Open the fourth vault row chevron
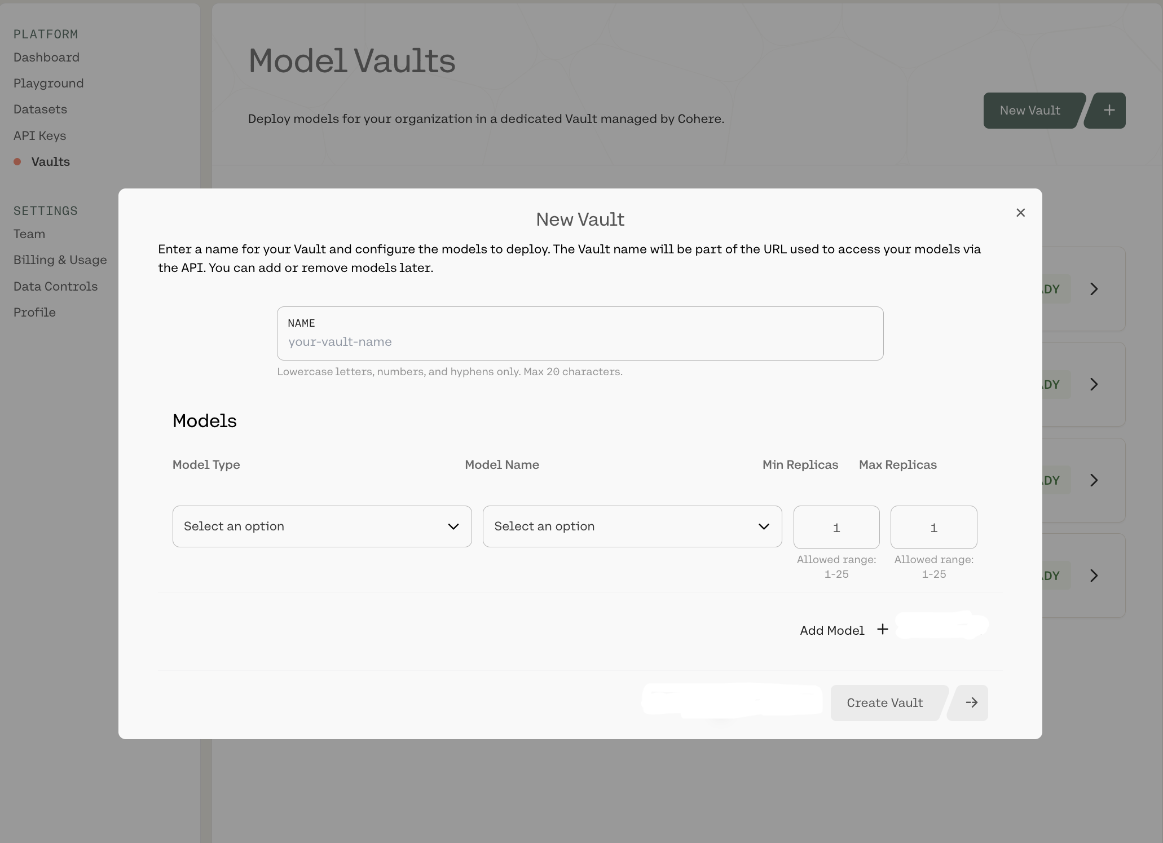Screen dimensions: 1163x843 coord(1094,576)
